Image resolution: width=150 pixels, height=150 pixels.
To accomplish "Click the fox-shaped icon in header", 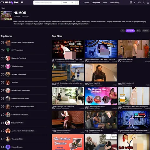I will pyautogui.click(x=131, y=2).
